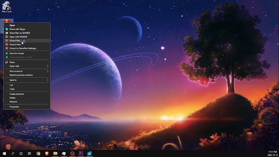Choose Share with Skype
This screenshot has height=157, width=279.
[x=27, y=29]
